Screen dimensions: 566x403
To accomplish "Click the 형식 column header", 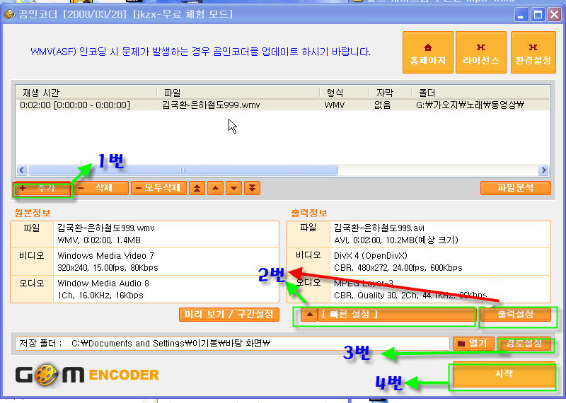I will (345, 93).
